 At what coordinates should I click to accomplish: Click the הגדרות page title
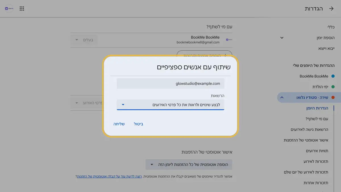314,9
